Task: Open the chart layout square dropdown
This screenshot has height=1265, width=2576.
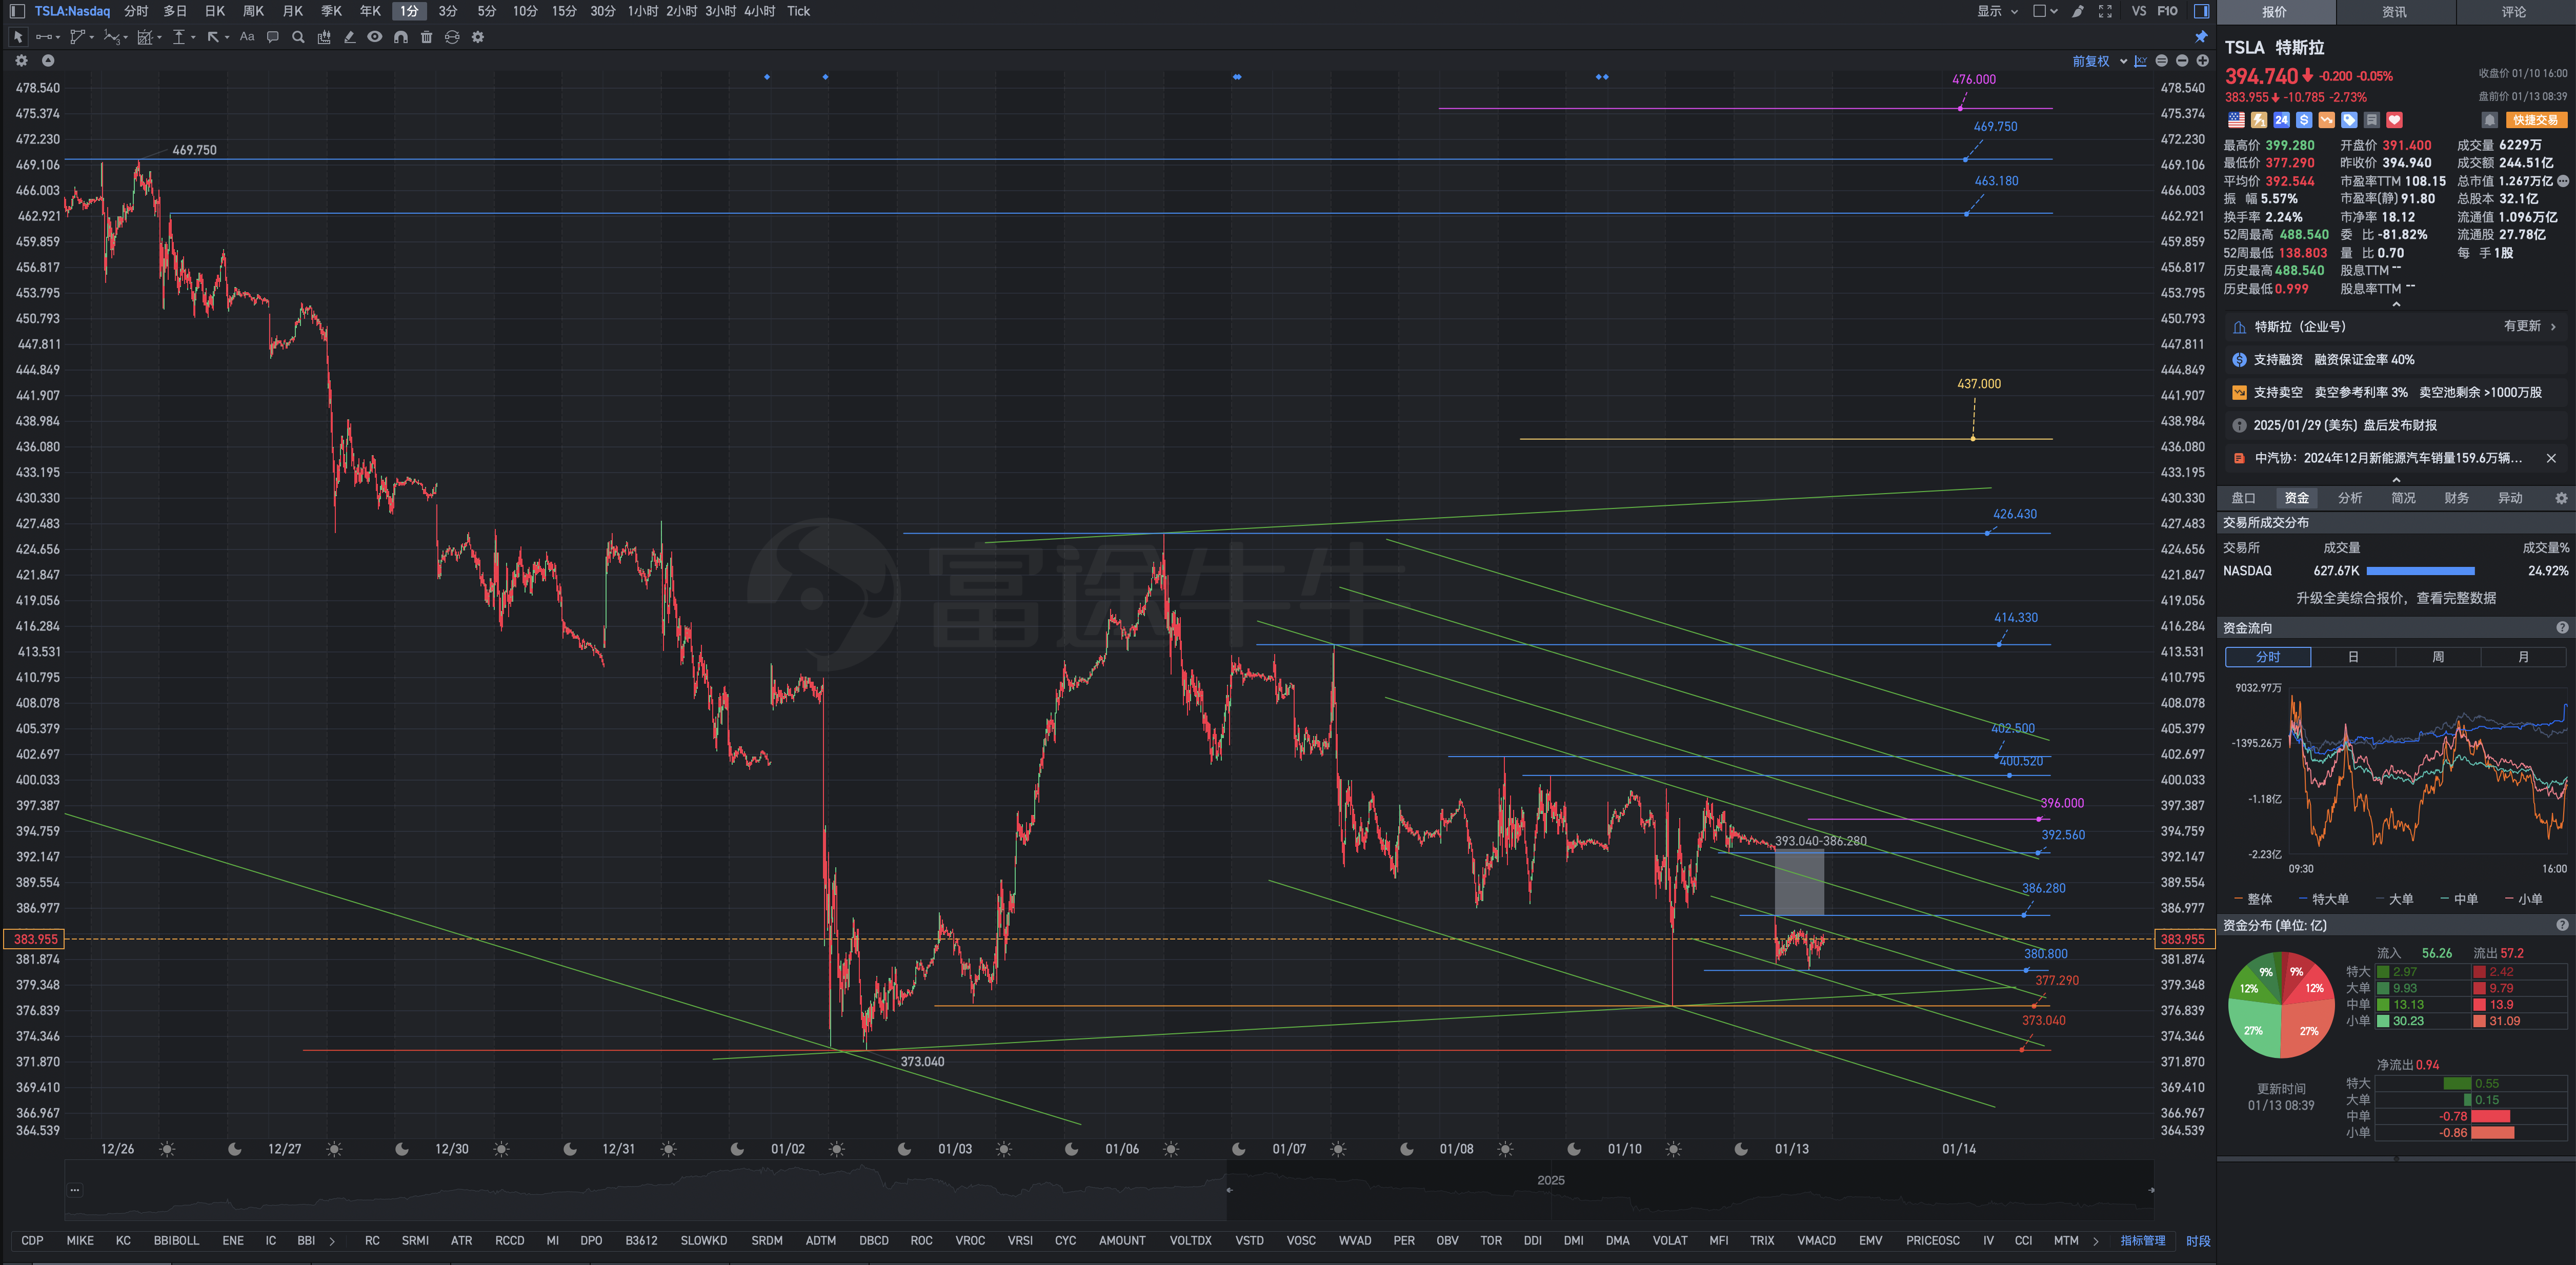Action: tap(2045, 11)
